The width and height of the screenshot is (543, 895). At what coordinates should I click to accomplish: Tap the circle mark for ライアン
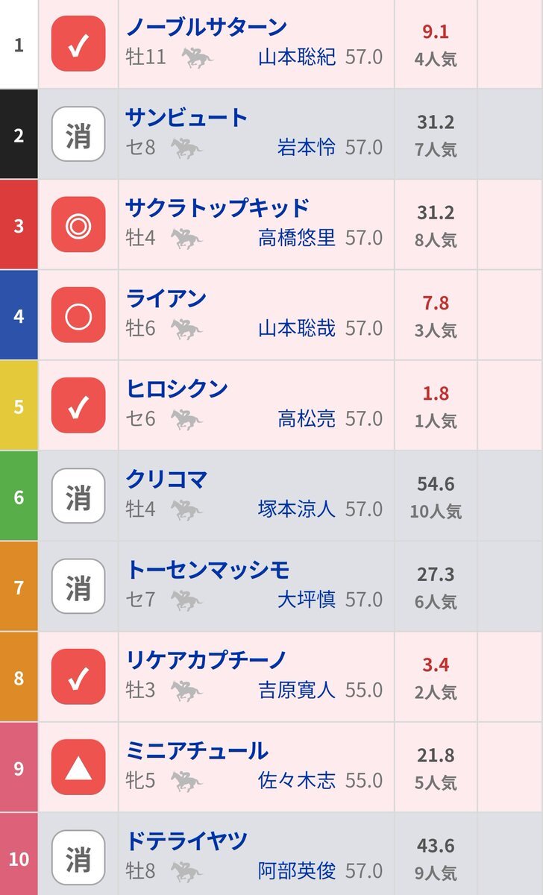[78, 315]
